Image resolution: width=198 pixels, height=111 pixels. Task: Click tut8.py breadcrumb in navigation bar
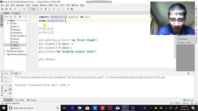15,13
